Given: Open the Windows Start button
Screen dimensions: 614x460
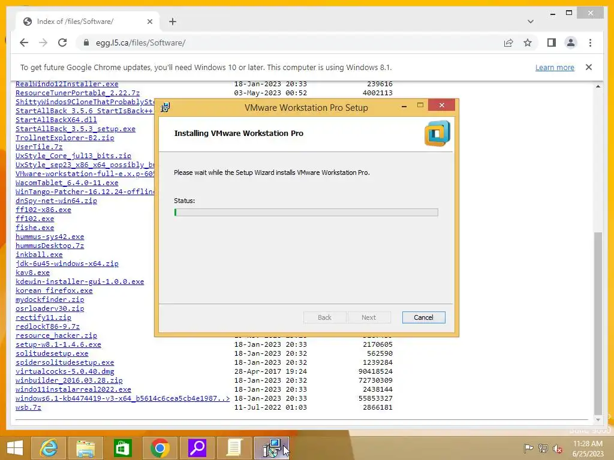Looking at the screenshot, I should (14, 448).
